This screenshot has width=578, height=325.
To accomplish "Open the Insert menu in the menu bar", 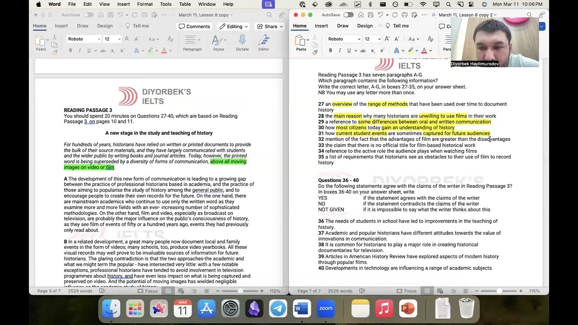I will [x=123, y=4].
